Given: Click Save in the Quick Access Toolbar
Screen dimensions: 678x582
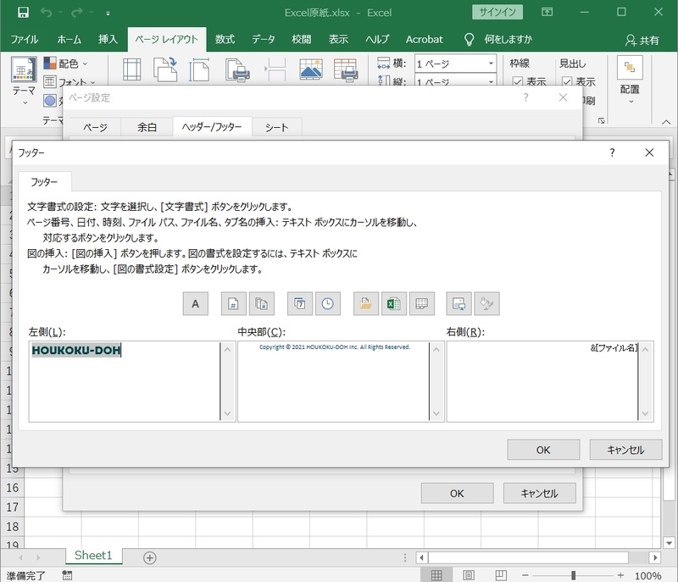Looking at the screenshot, I should (x=23, y=13).
